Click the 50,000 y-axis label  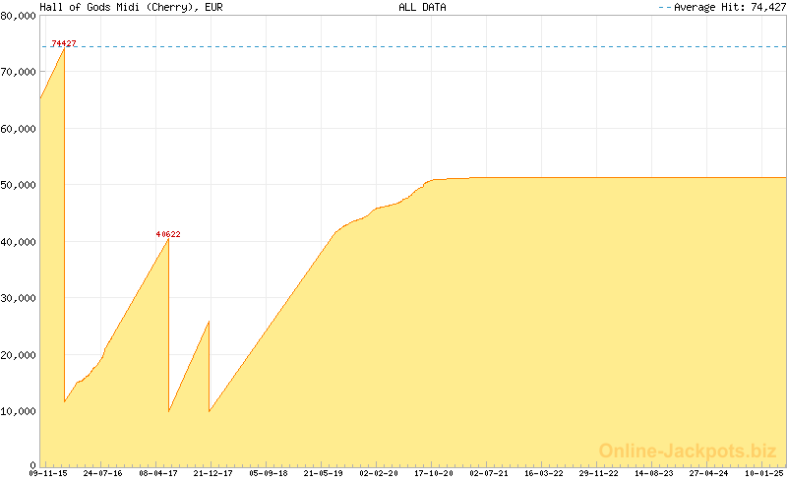(x=20, y=185)
